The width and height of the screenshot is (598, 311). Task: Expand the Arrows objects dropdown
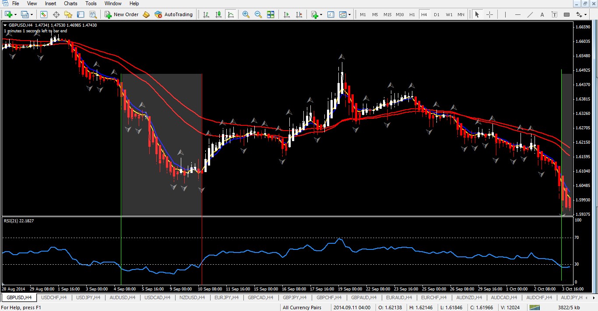point(585,14)
